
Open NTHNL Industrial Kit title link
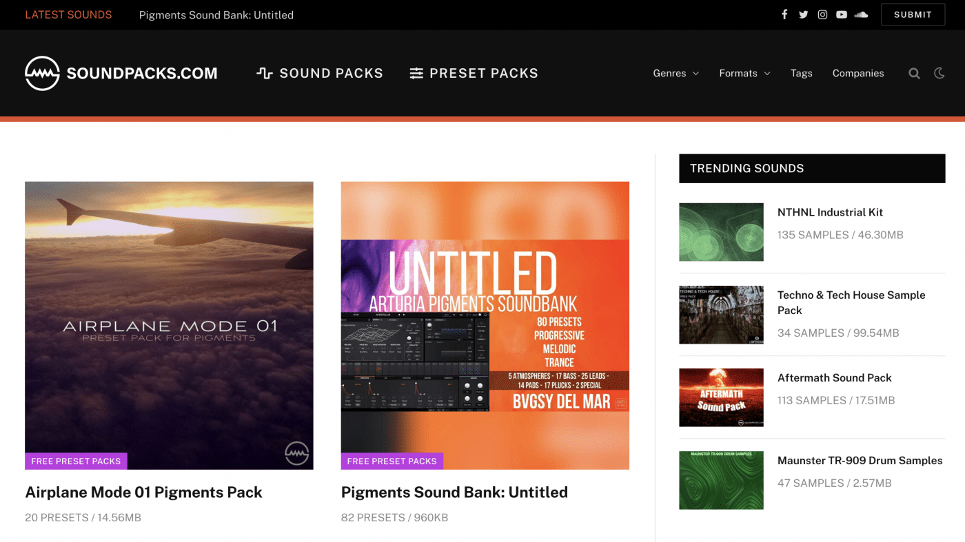[830, 212]
